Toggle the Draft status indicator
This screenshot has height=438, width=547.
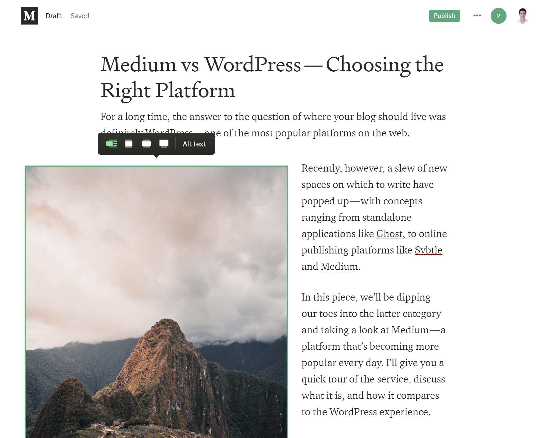point(54,16)
